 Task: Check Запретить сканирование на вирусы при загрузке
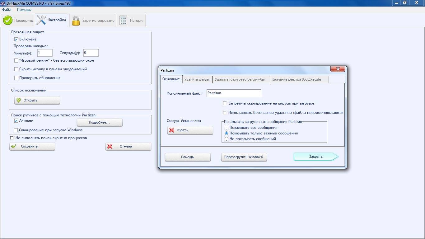pos(225,103)
